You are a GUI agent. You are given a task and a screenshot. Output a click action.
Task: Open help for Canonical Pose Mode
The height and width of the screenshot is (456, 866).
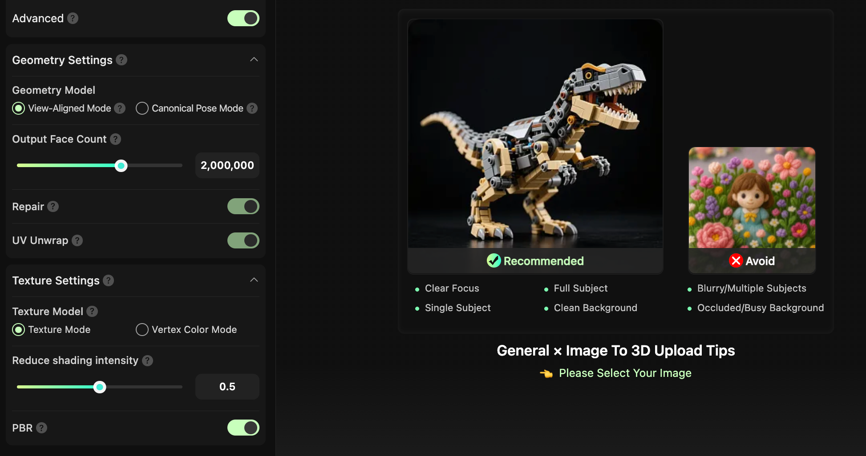tap(252, 108)
